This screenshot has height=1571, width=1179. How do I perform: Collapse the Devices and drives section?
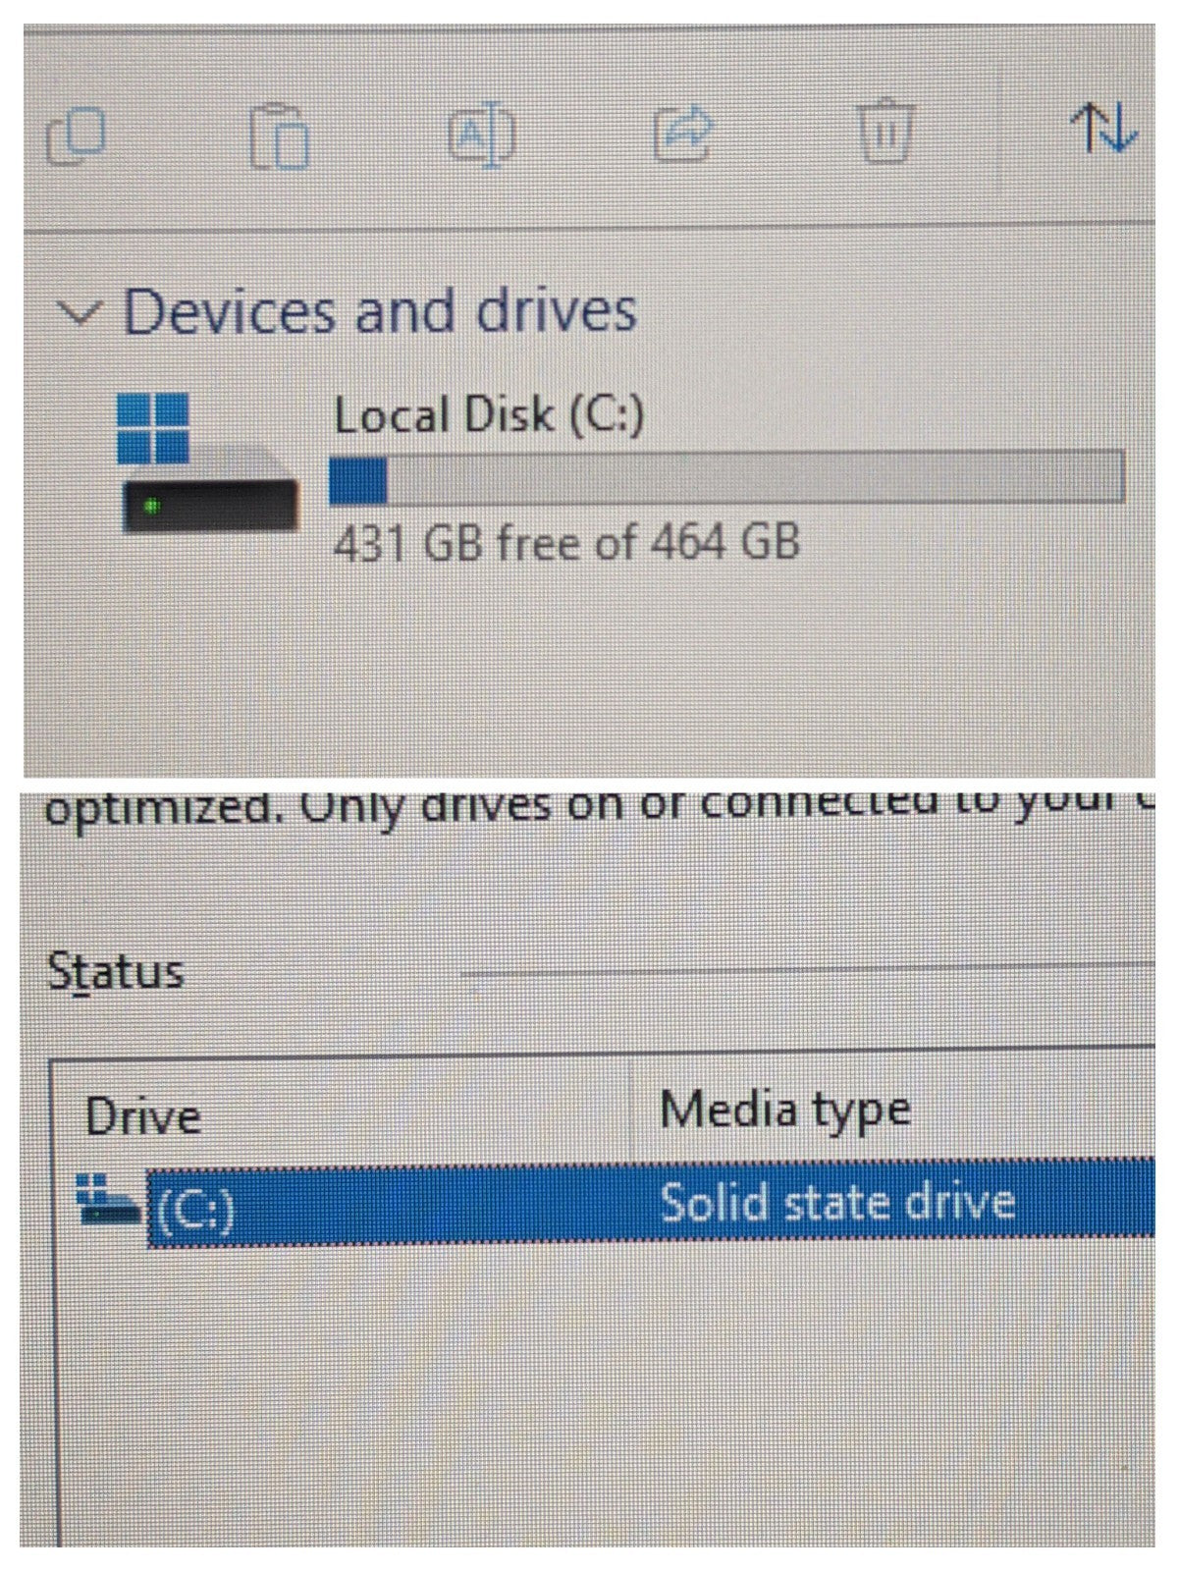(79, 312)
